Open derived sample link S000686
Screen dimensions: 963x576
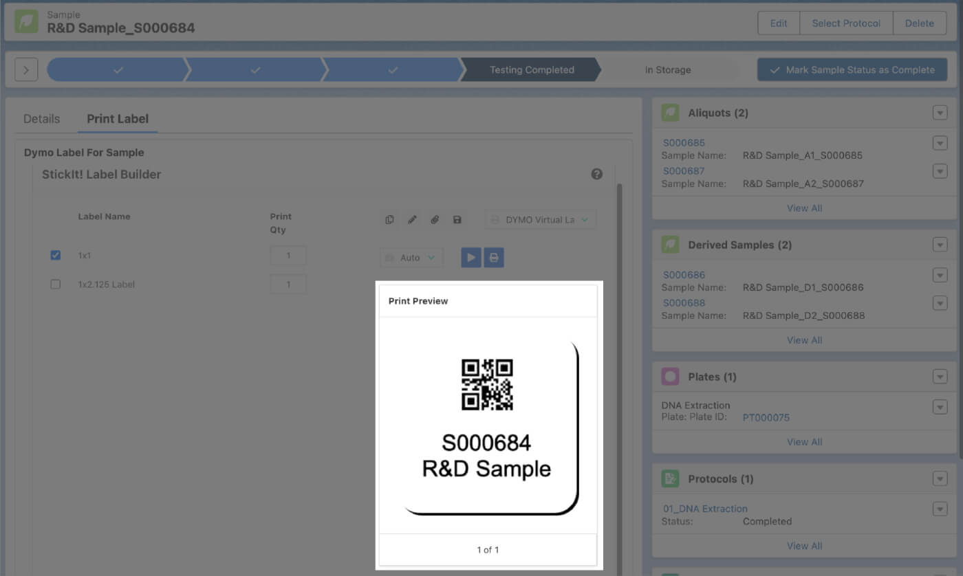(x=684, y=275)
